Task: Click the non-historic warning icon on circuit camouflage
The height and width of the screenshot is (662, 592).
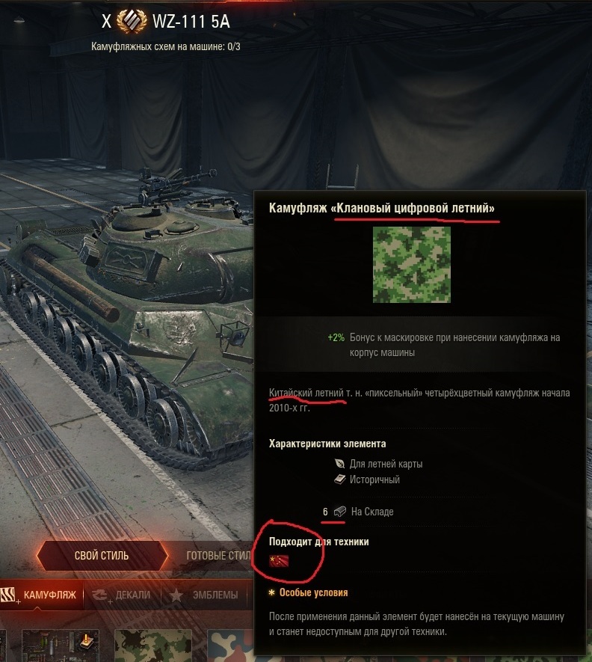Action: (x=87, y=640)
